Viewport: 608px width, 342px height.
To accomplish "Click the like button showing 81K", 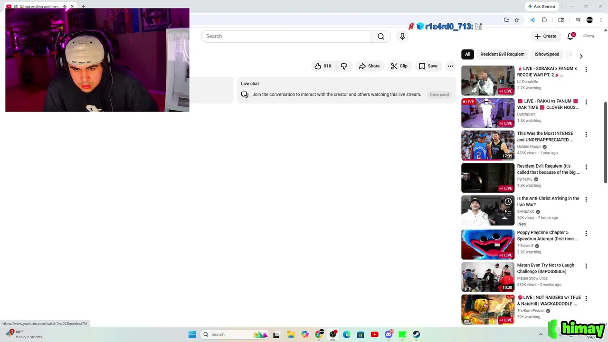I will (323, 66).
